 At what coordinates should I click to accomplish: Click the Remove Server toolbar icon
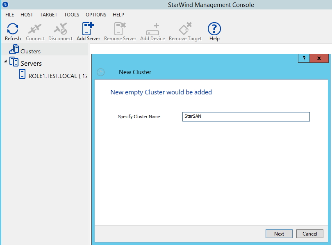click(x=120, y=32)
